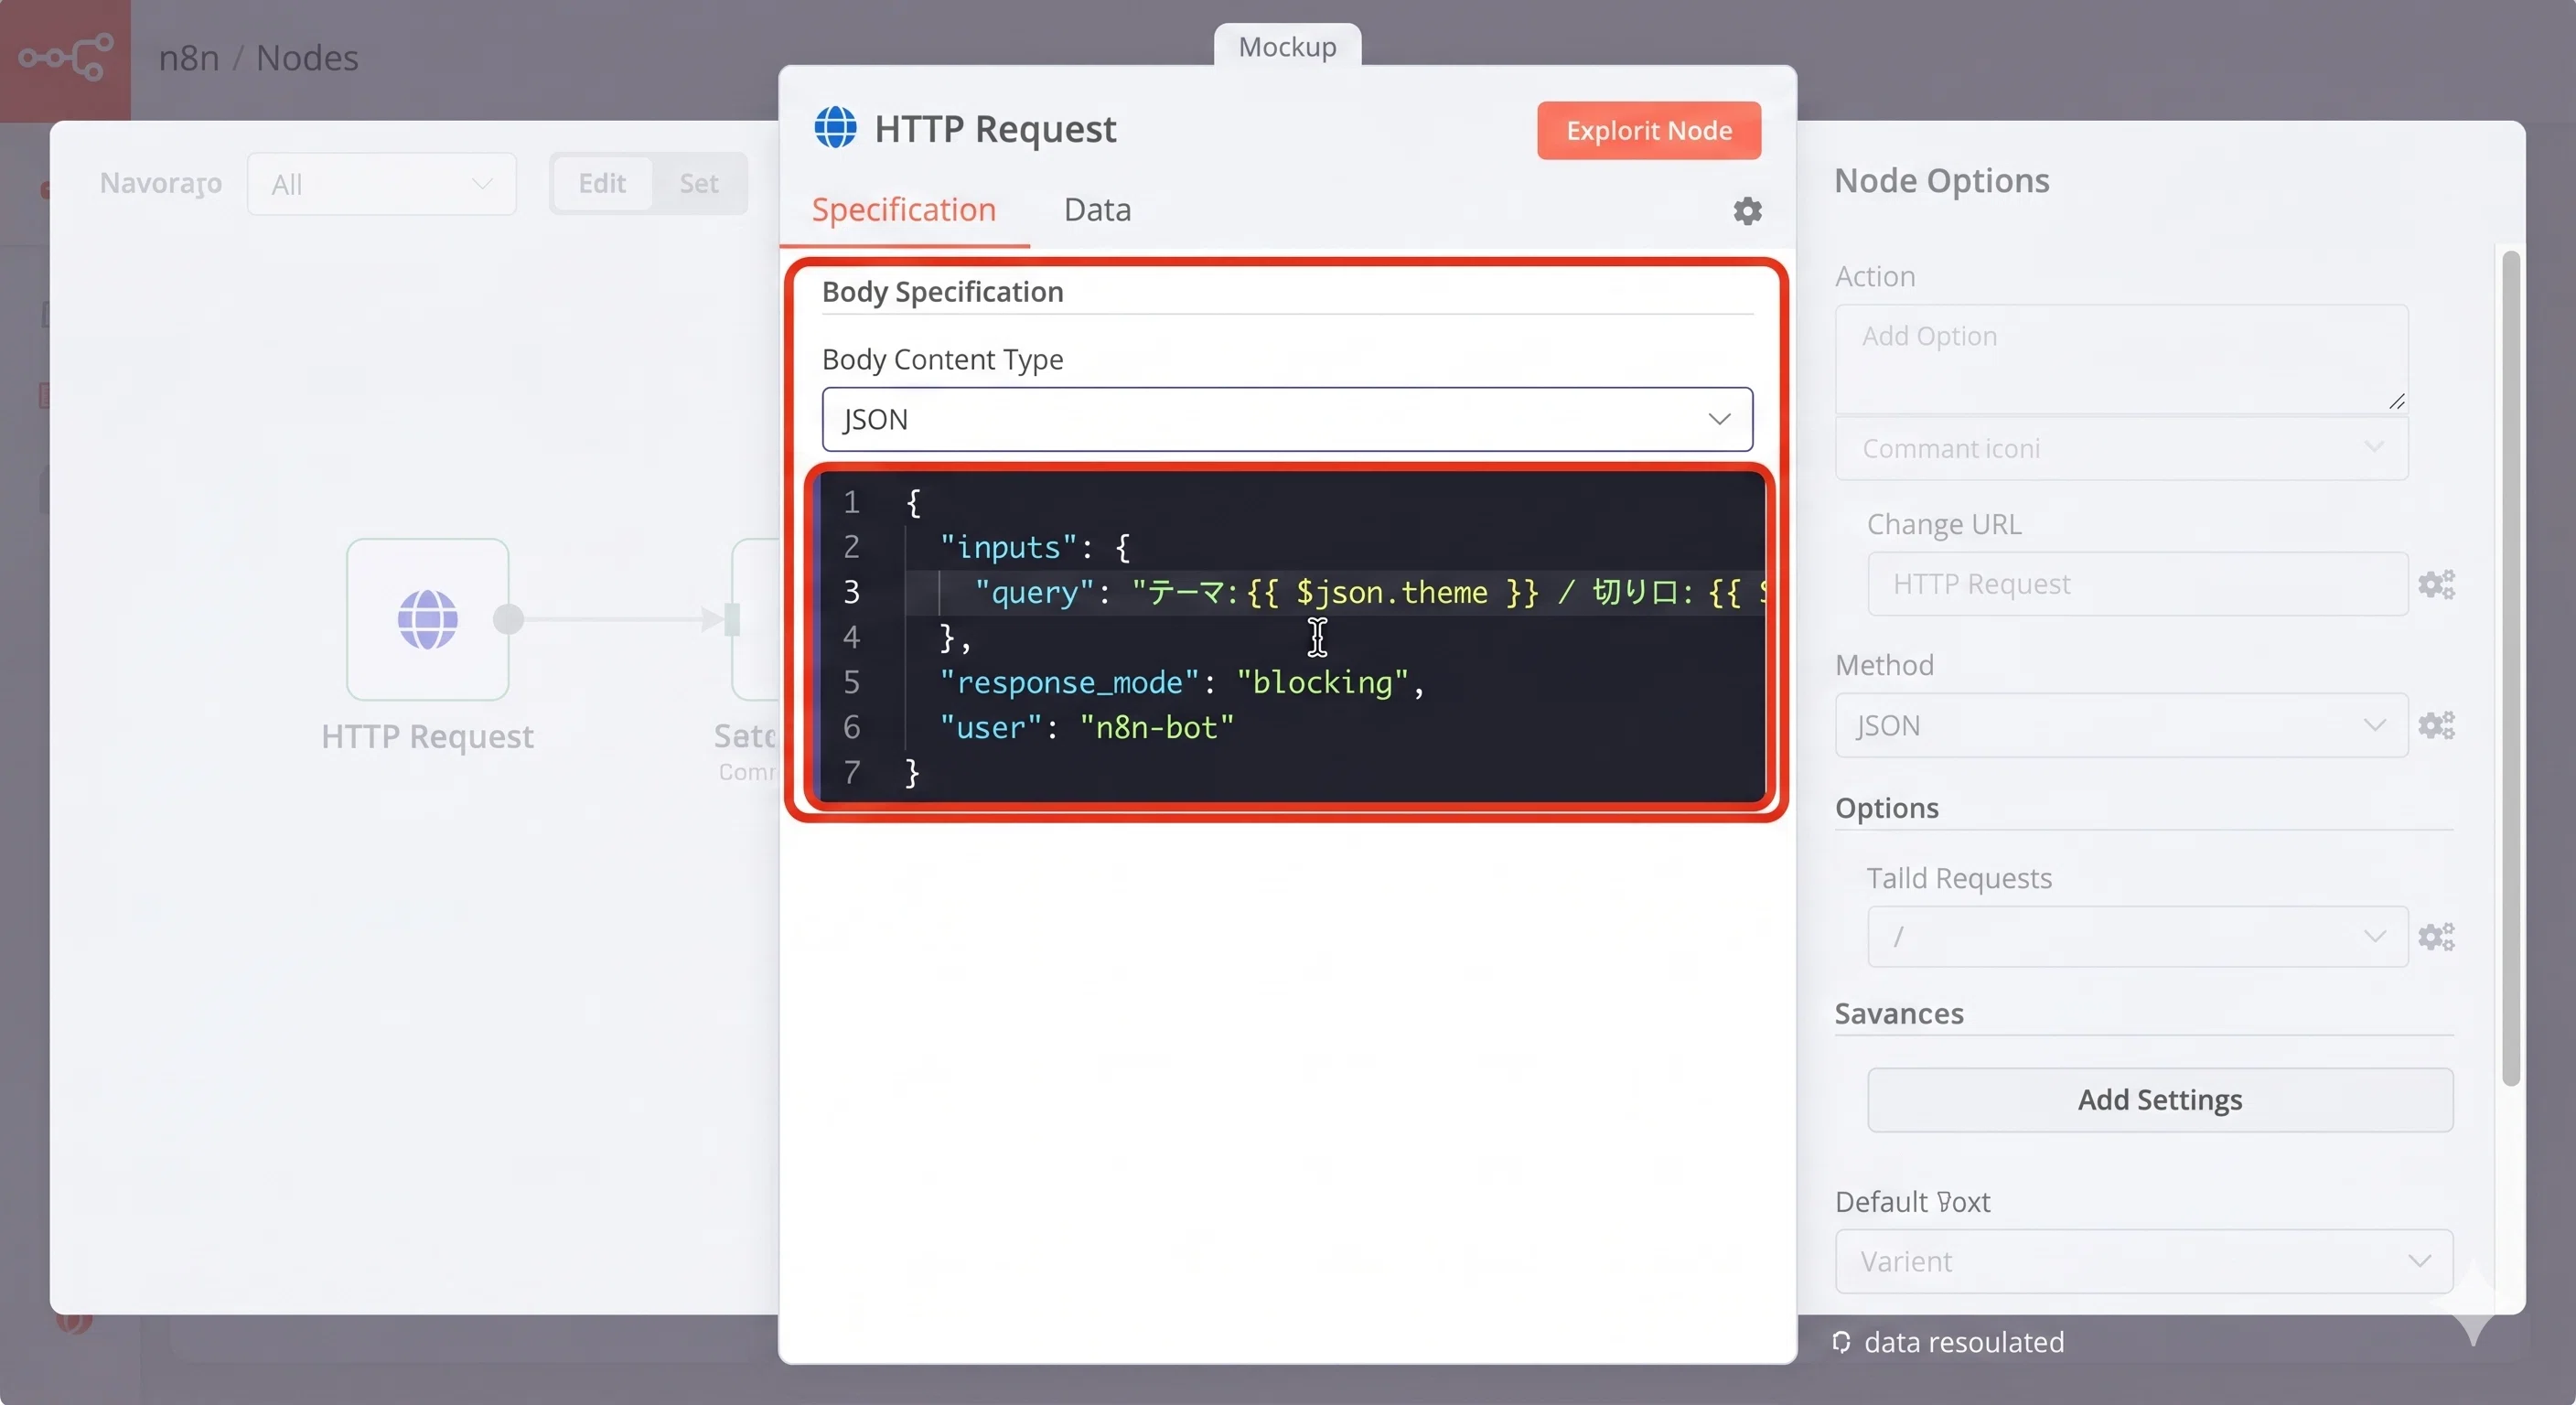This screenshot has width=2576, height=1405.
Task: Click the n8n breadcrumb link
Action: 189,58
